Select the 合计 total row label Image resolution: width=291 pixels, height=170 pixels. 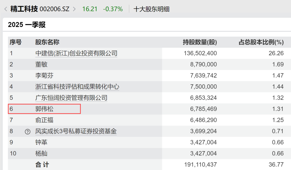[42, 164]
